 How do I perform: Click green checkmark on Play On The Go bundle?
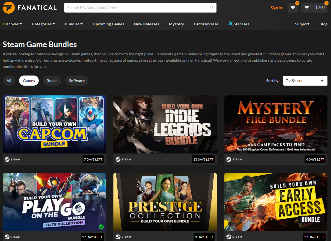coord(101,227)
